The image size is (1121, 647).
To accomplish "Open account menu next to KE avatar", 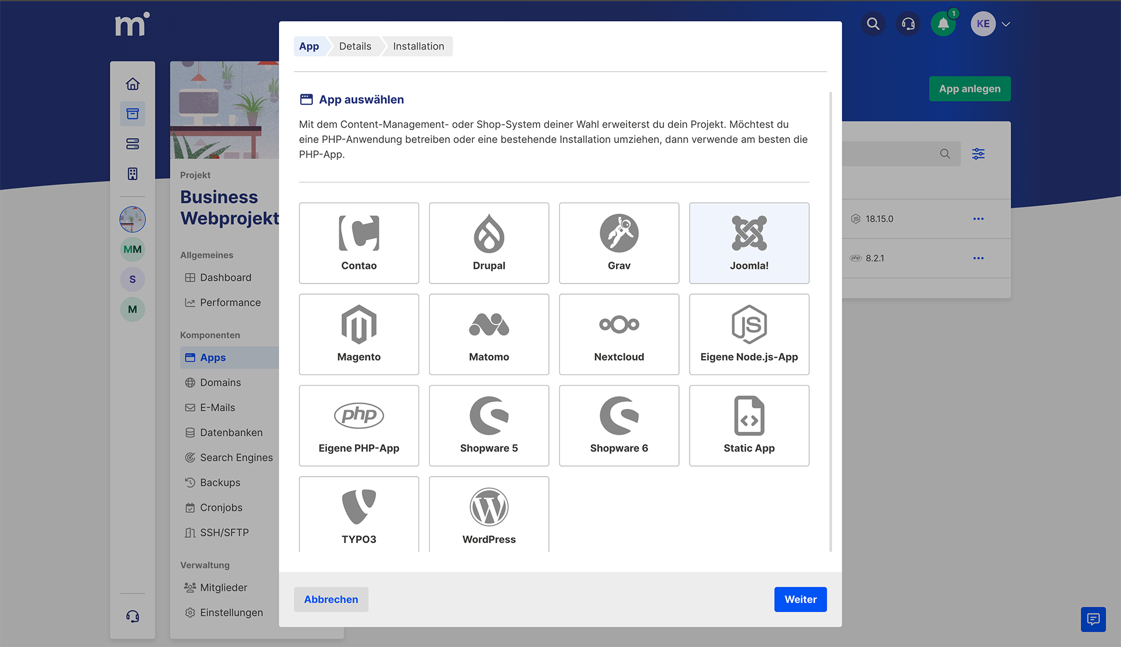I will click(x=1005, y=24).
